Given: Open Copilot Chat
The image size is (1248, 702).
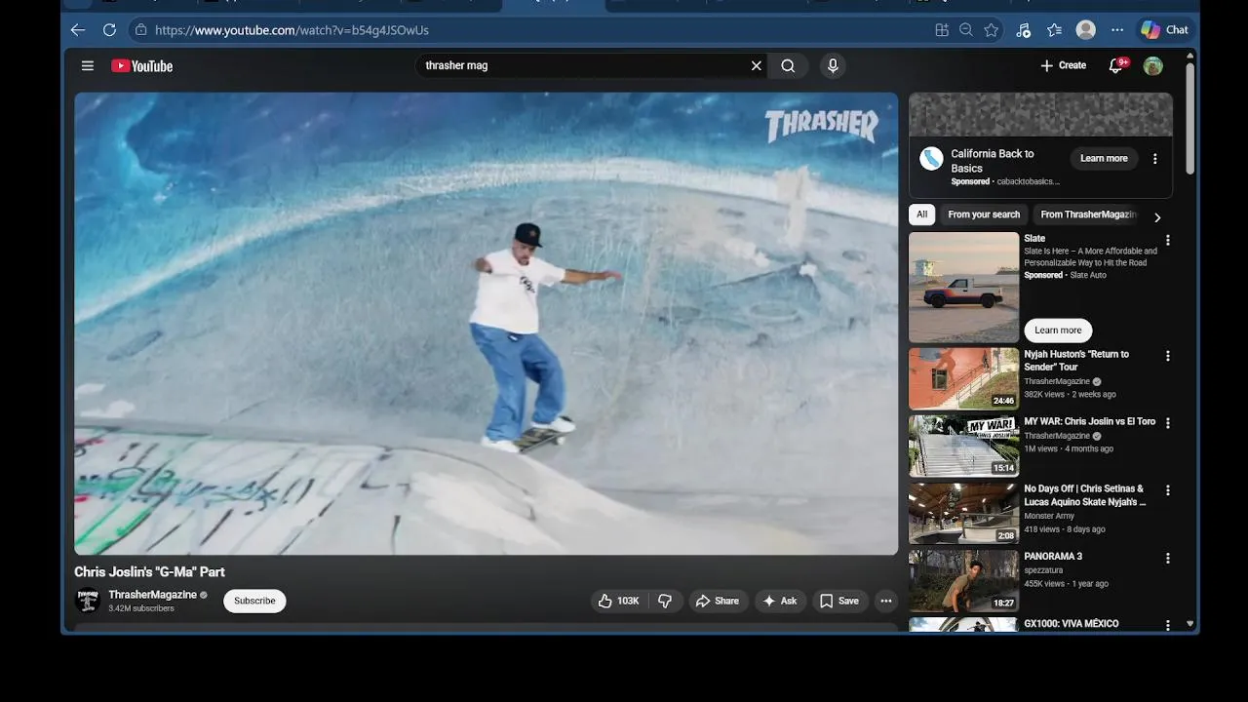Looking at the screenshot, I should click(1165, 30).
